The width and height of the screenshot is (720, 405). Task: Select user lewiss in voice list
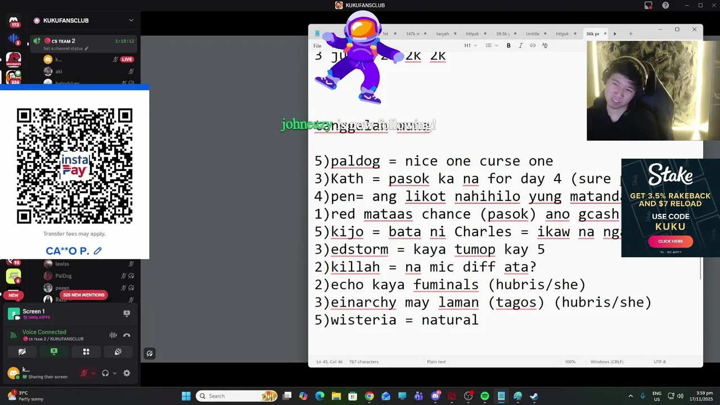pyautogui.click(x=62, y=264)
